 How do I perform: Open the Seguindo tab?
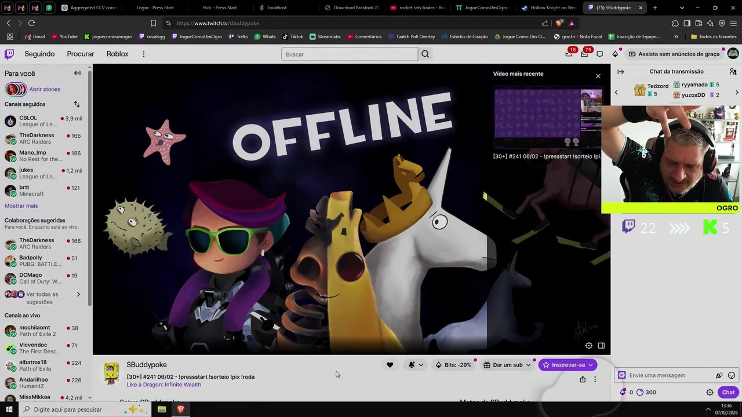pos(39,54)
